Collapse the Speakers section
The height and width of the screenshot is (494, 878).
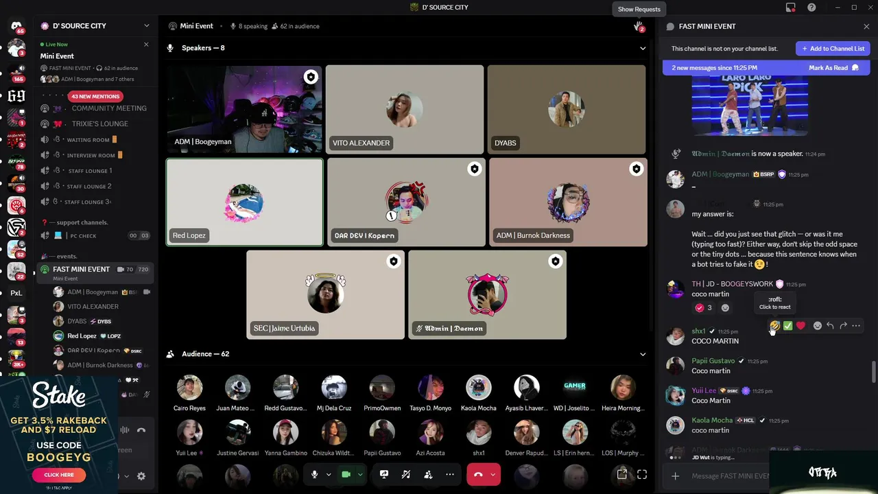(643, 48)
